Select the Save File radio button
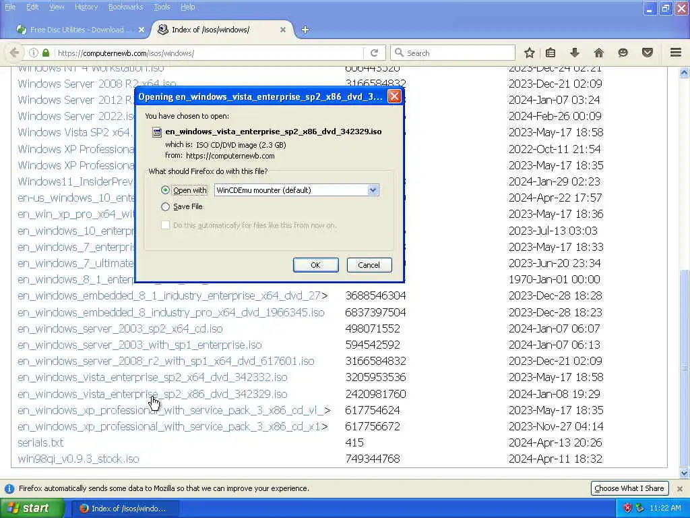This screenshot has height=518, width=690. 166,206
